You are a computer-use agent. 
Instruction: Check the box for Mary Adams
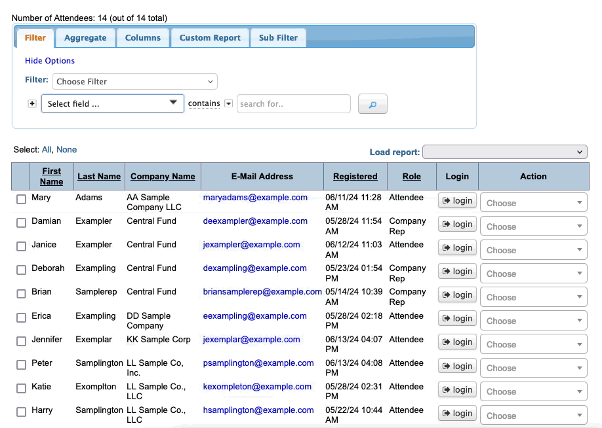point(21,200)
